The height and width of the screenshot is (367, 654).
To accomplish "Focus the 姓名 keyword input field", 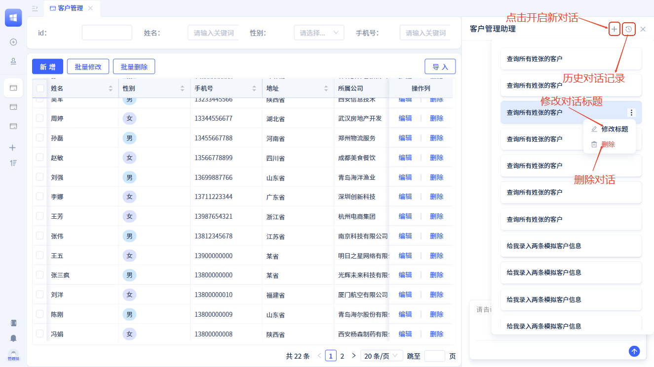I will [x=213, y=33].
